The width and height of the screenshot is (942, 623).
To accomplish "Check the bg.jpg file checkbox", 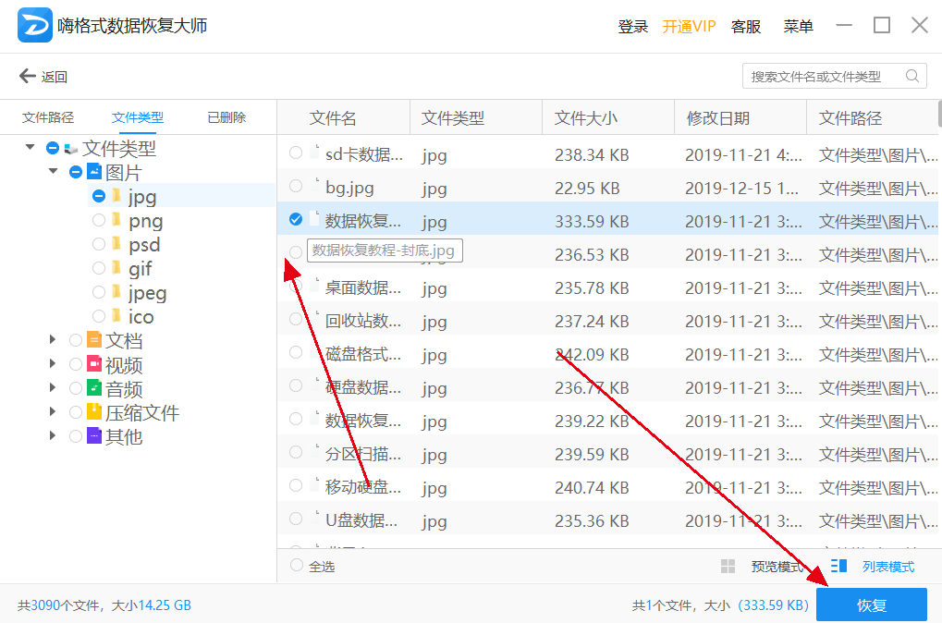I will 296,186.
